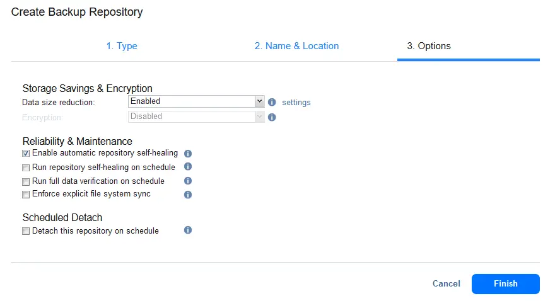The width and height of the screenshot is (543, 301).
Task: Go to the 2. Name & Location tab
Action: tap(296, 46)
